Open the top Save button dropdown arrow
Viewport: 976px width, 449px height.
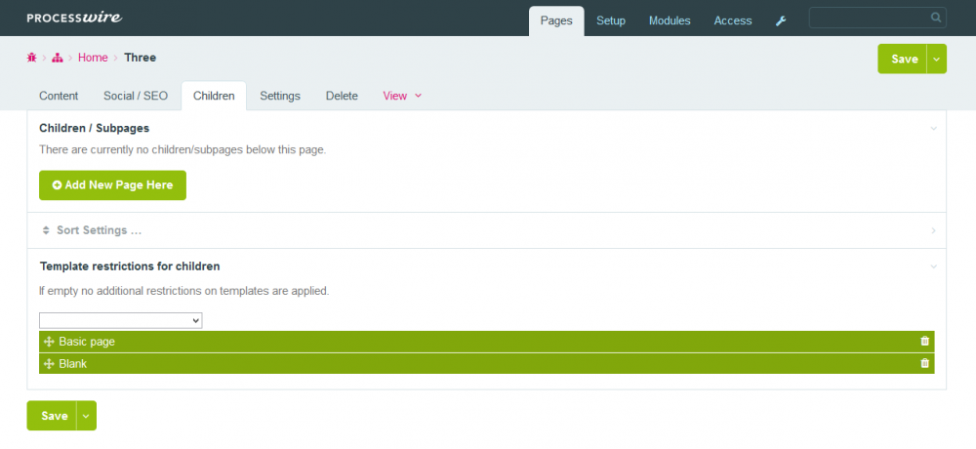(937, 59)
